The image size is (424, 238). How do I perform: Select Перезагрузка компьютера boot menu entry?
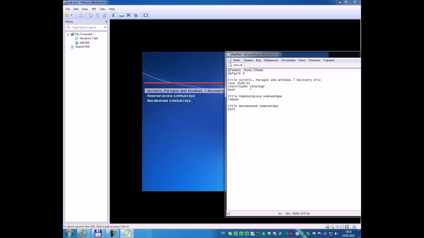[171, 96]
